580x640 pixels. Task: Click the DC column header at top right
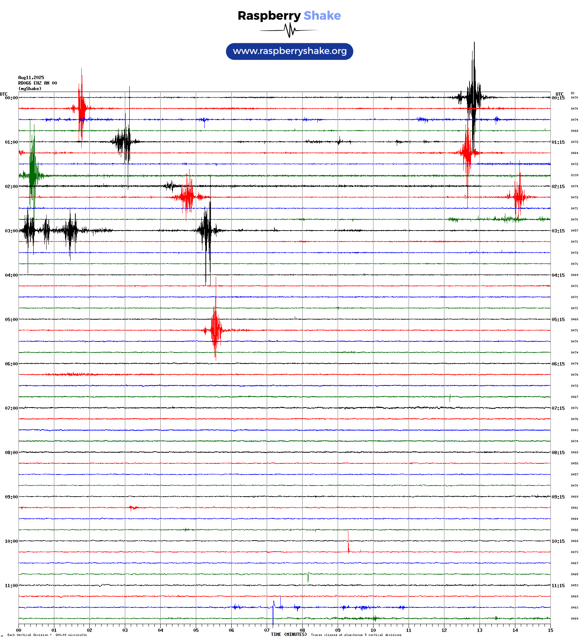(573, 93)
